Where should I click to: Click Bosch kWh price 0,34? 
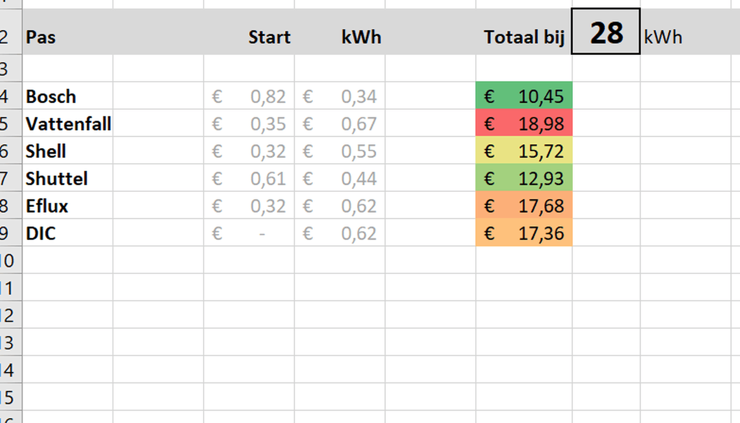[340, 96]
